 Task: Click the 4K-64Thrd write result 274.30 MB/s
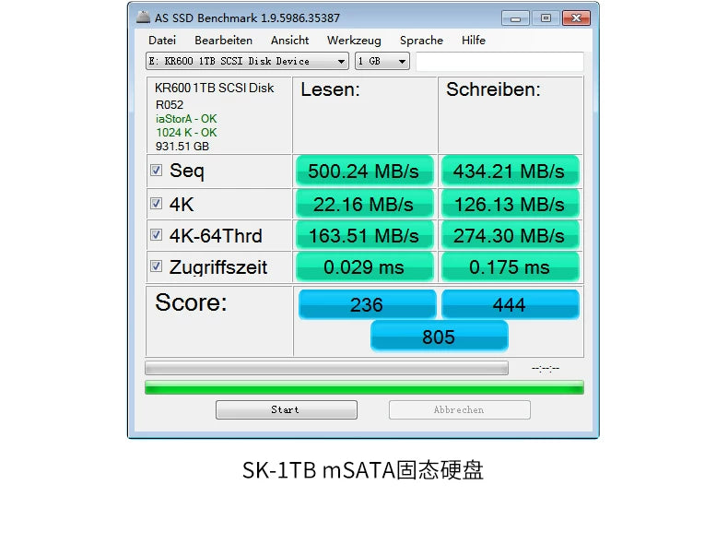[510, 235]
